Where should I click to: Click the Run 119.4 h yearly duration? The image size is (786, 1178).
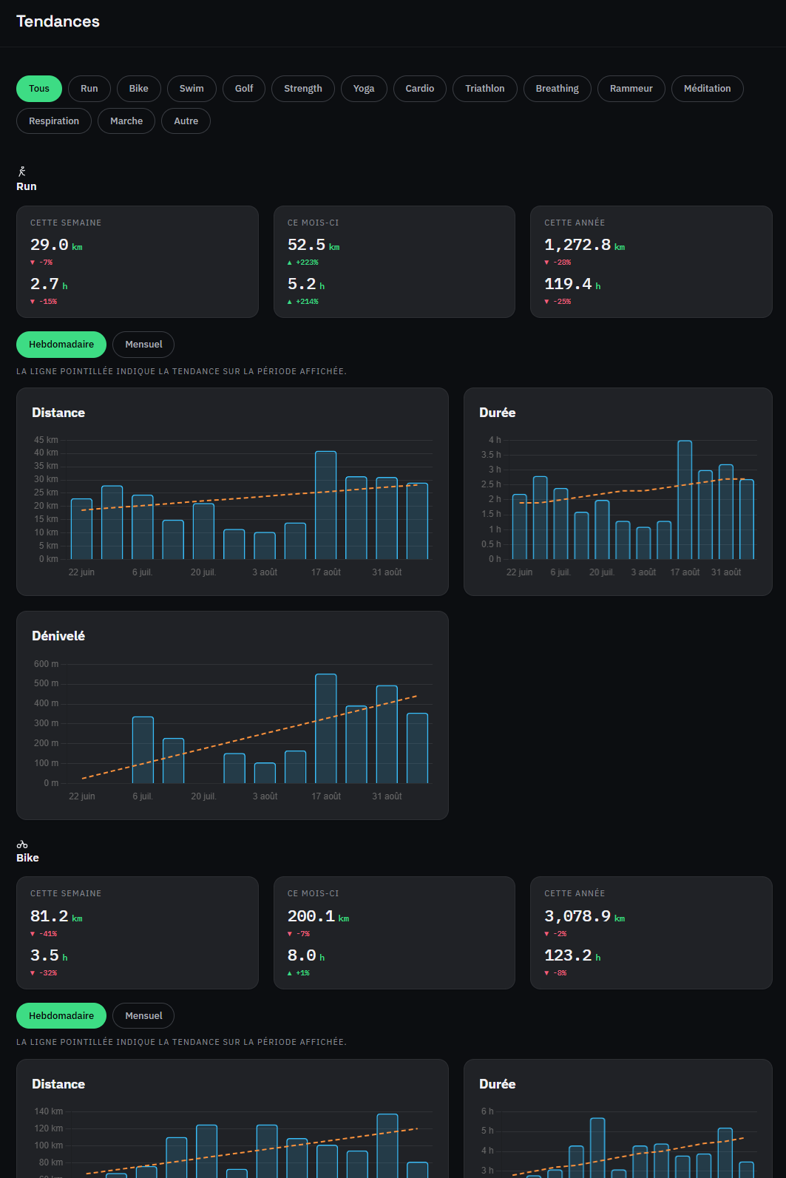coord(572,284)
